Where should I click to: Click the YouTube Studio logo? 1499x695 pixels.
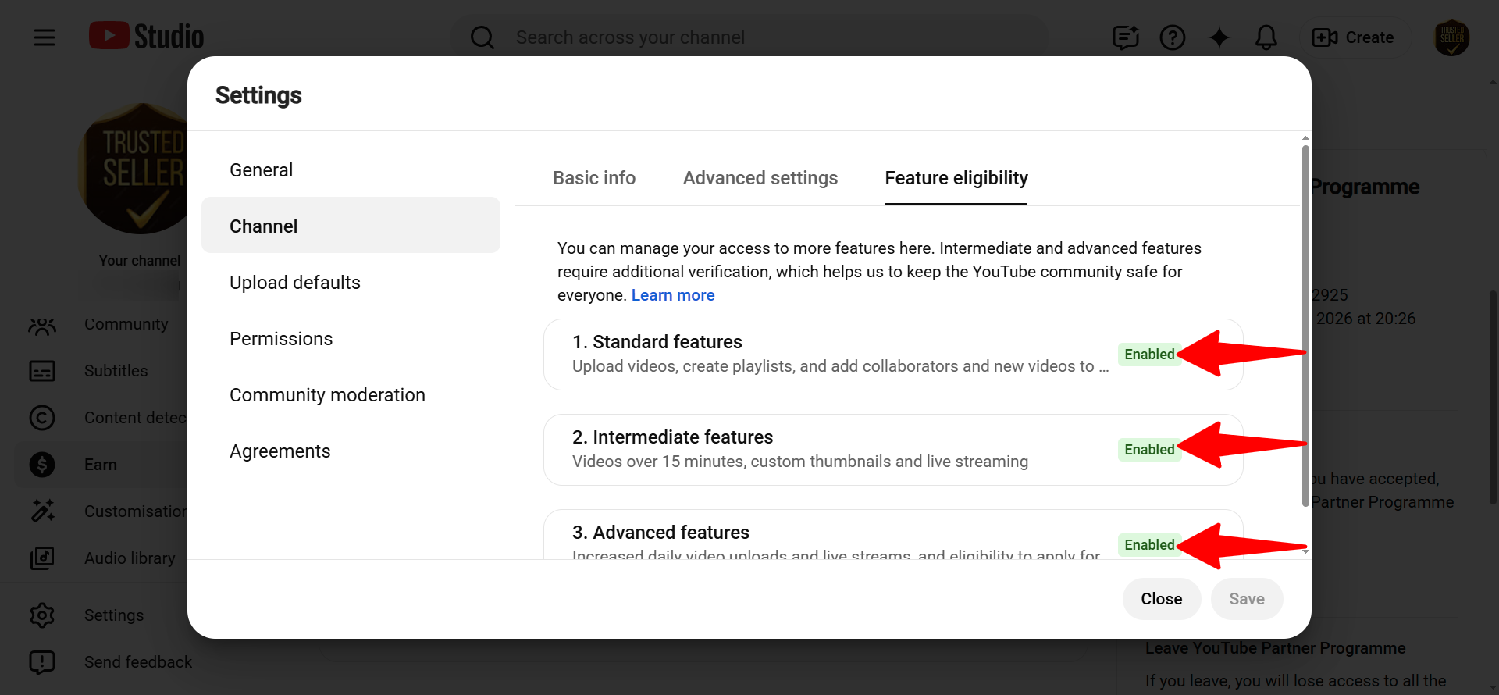tap(146, 37)
